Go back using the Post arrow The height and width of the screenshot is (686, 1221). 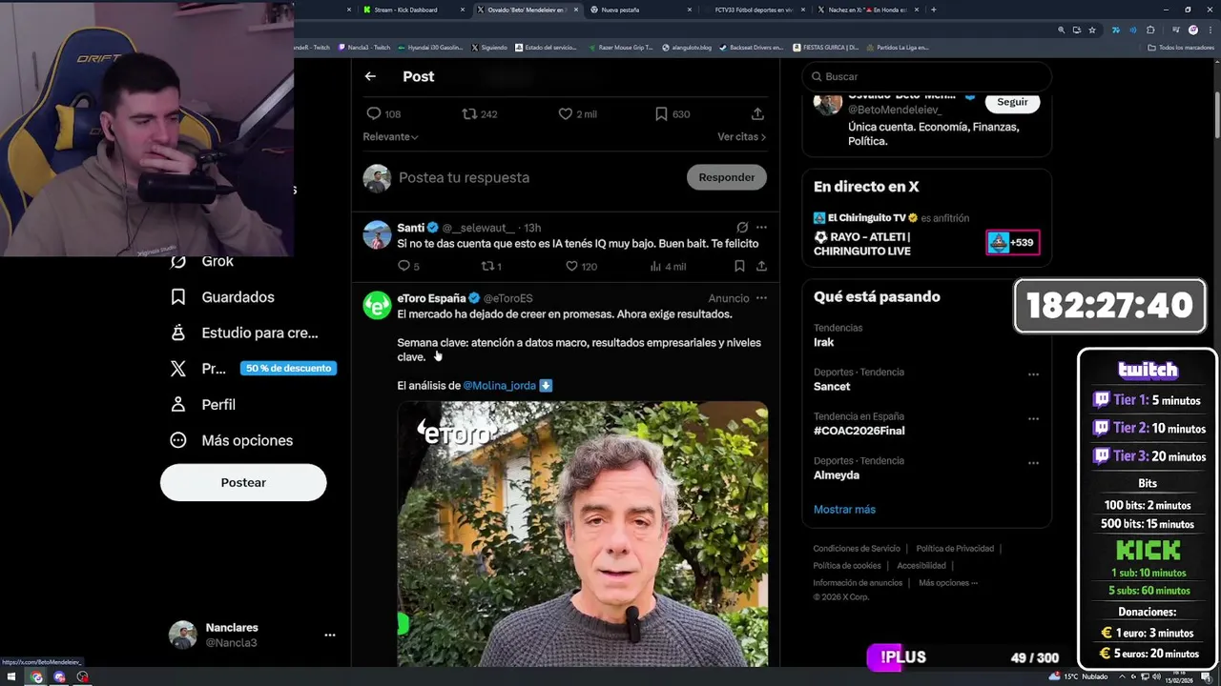[x=370, y=76]
